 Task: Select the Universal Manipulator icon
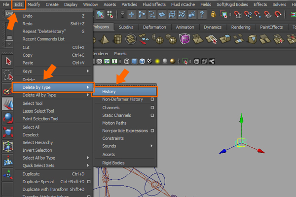8,146
